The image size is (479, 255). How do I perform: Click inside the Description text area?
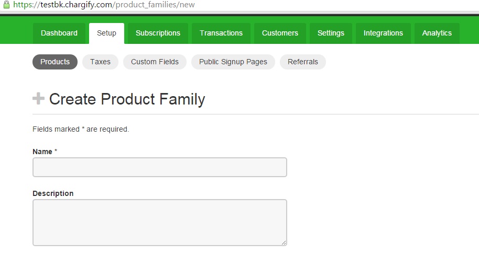pyautogui.click(x=160, y=223)
